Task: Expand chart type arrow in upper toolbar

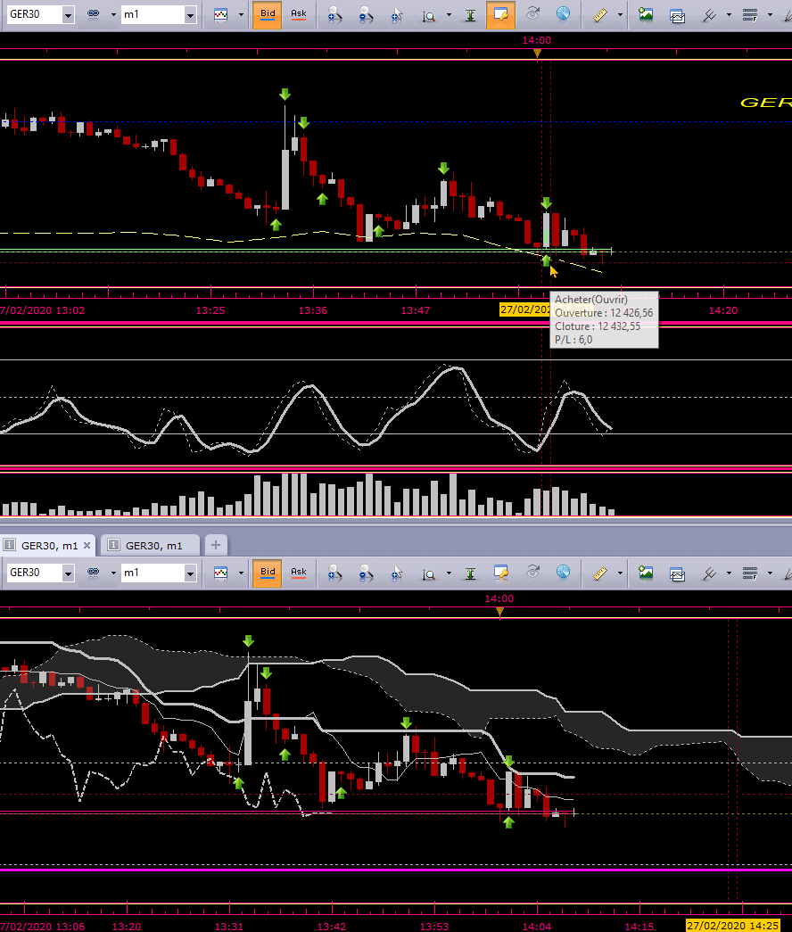Action: click(x=241, y=15)
